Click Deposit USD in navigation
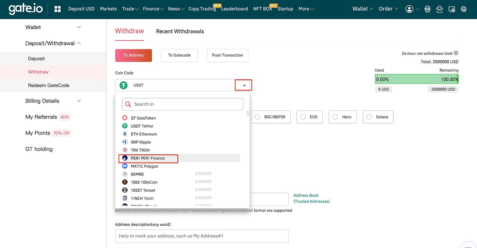The height and width of the screenshot is (248, 477). [81, 9]
